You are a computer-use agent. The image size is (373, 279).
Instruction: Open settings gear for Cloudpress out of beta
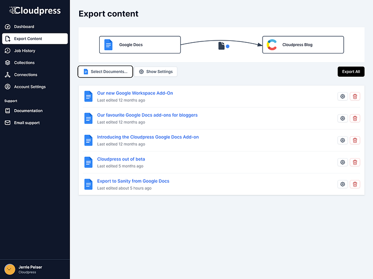(343, 162)
